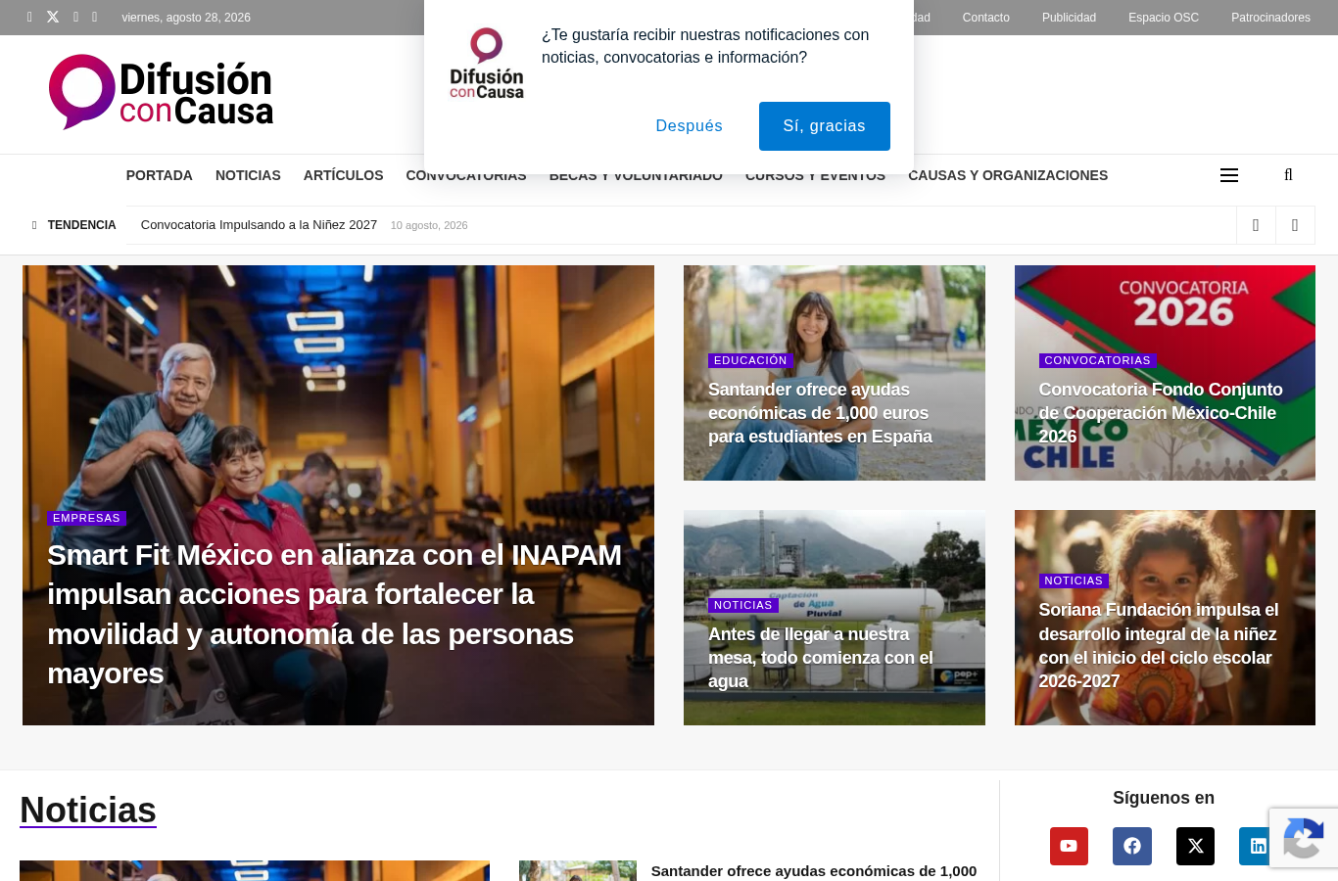Open the Patrocinadores link

coord(1270,18)
